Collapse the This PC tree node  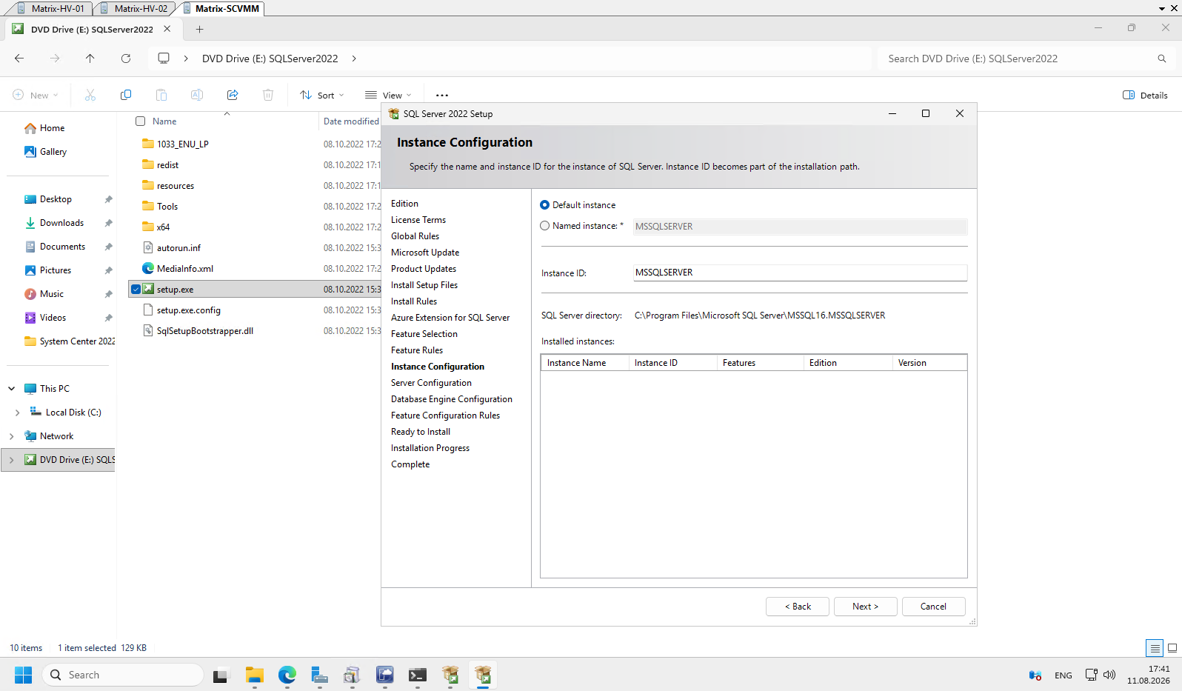pos(12,389)
